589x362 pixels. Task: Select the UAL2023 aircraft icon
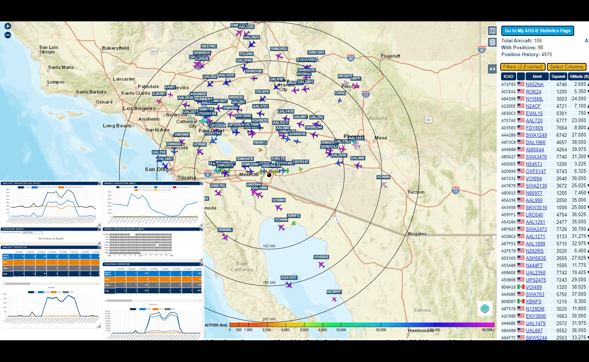pos(252,44)
